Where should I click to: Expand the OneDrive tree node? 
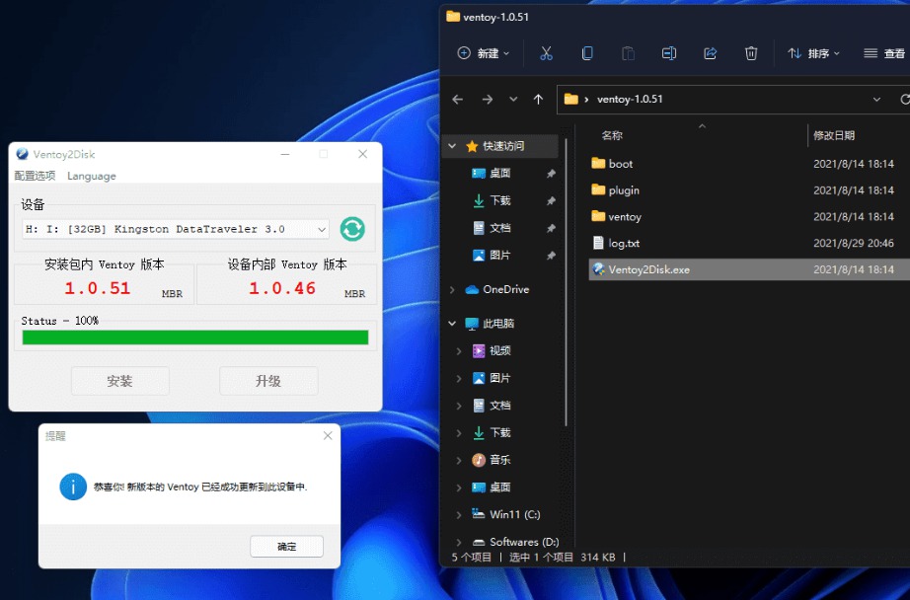[452, 289]
